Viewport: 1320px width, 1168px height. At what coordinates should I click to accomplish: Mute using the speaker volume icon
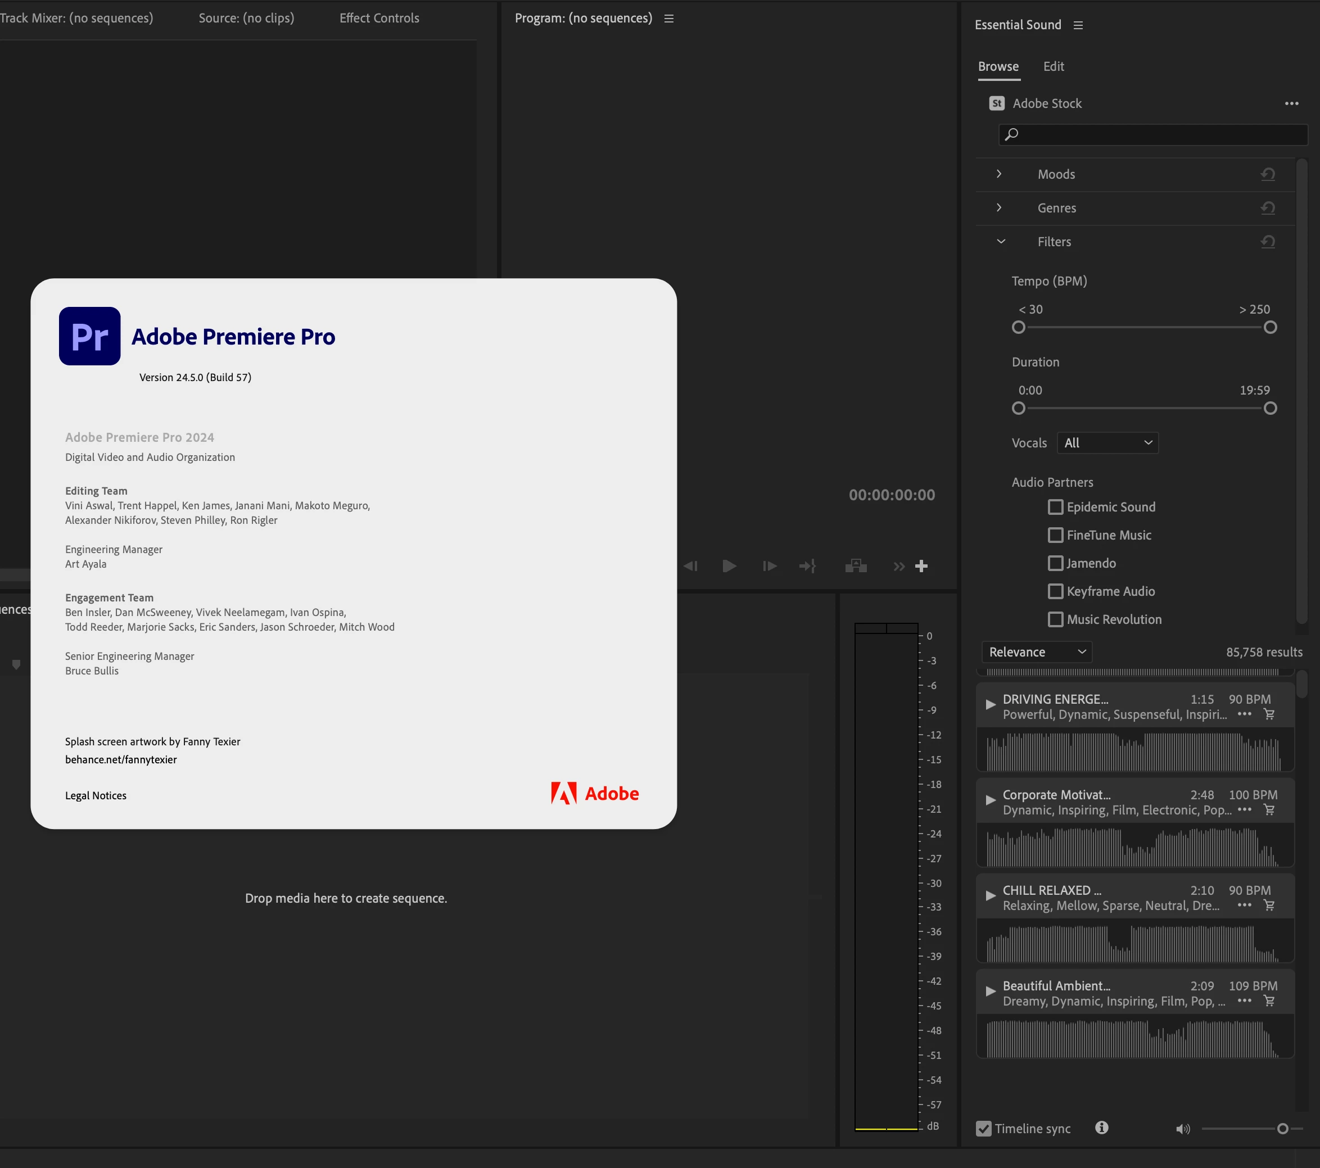click(x=1182, y=1129)
